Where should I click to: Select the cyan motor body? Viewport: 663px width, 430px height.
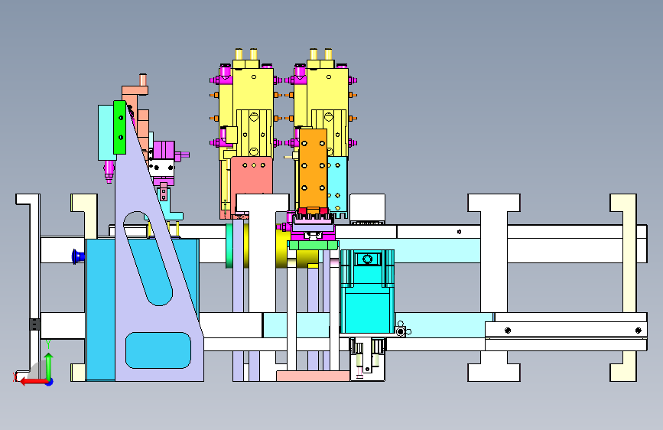[367, 292]
